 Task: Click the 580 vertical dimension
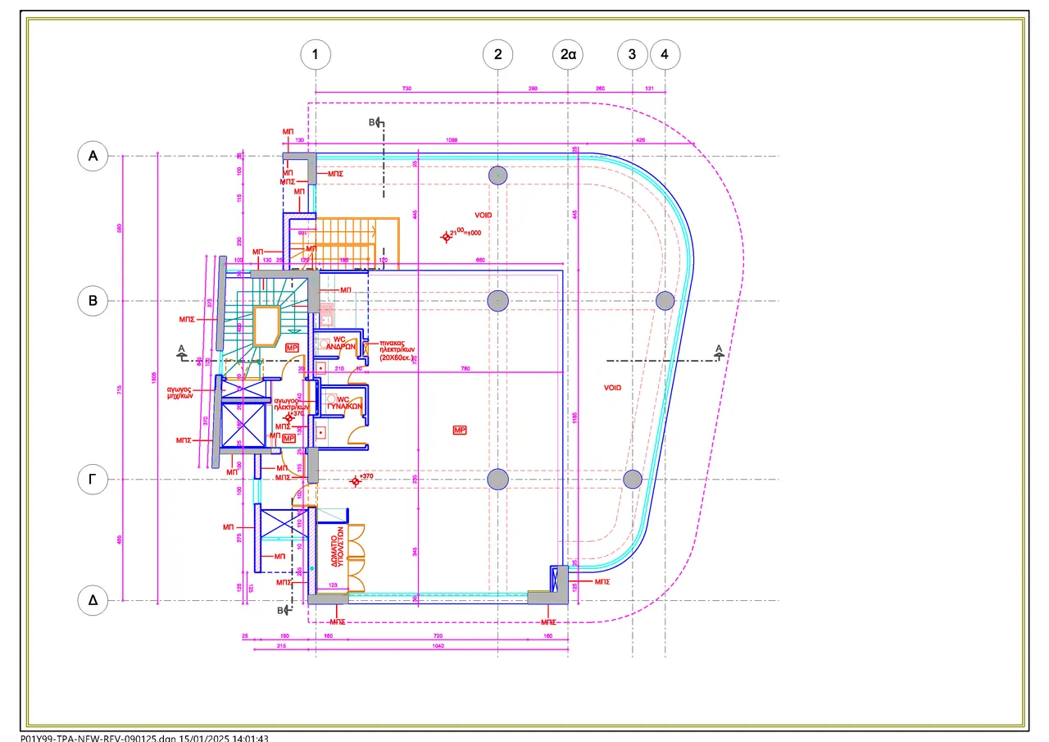coord(120,228)
